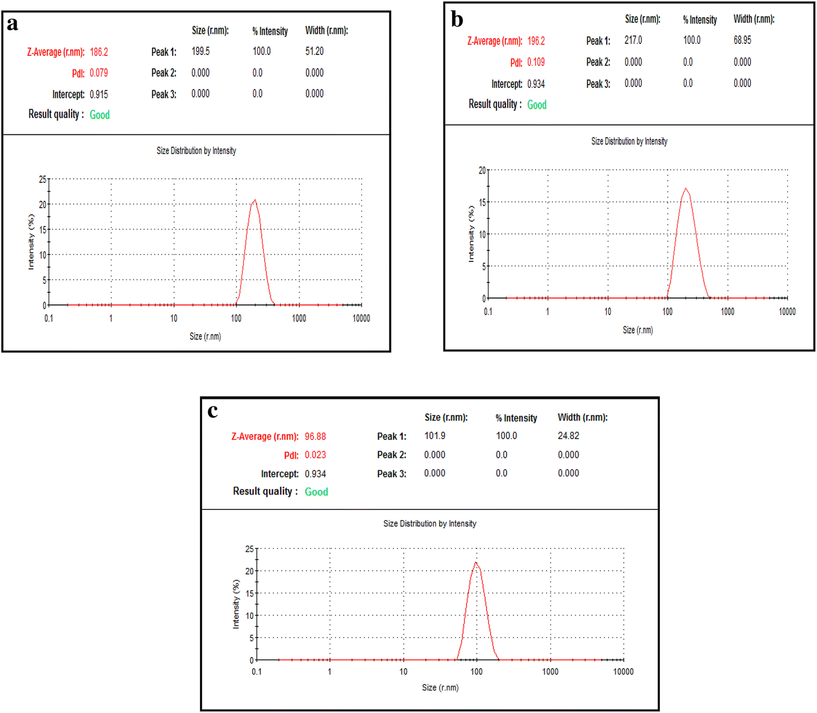The height and width of the screenshot is (713, 817).
Task: Click Size Distribution by Intensity title in panel b
Action: [x=629, y=141]
